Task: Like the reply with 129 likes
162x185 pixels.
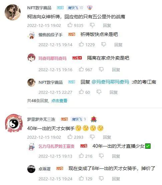Action: (81, 178)
